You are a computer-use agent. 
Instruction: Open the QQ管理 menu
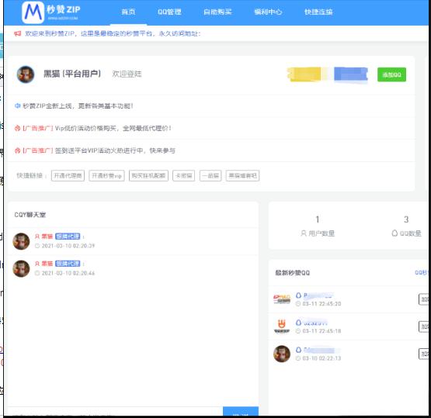[169, 12]
